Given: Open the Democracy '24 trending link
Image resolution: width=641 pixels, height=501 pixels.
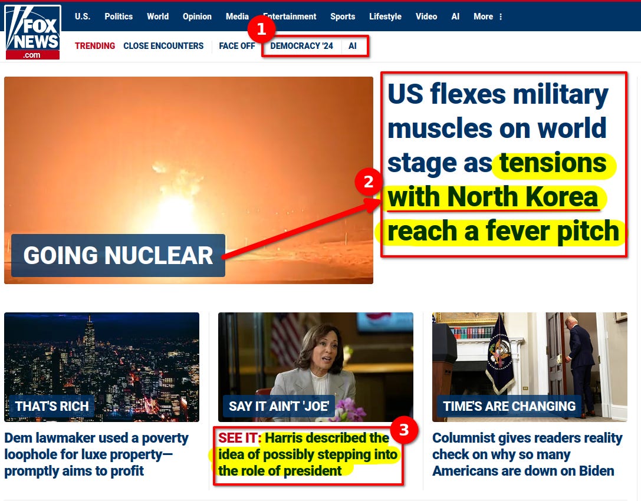Looking at the screenshot, I should 302,46.
